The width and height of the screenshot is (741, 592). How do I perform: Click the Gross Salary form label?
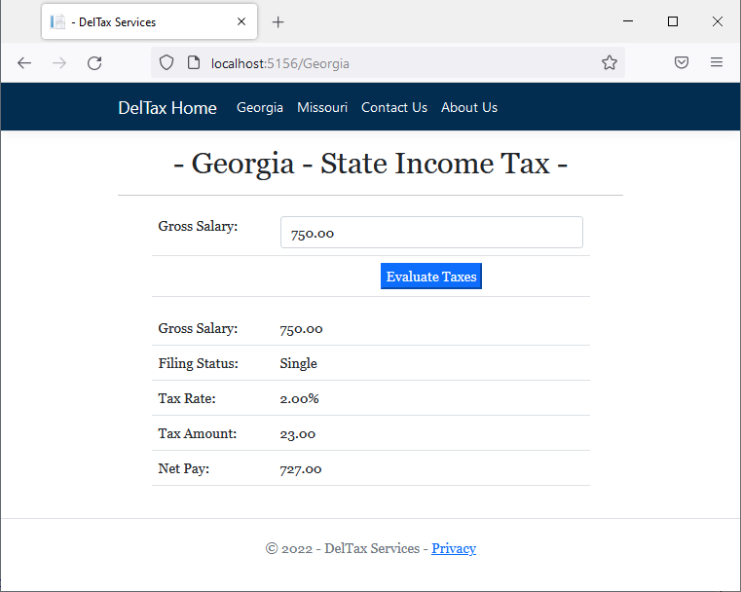click(x=198, y=226)
